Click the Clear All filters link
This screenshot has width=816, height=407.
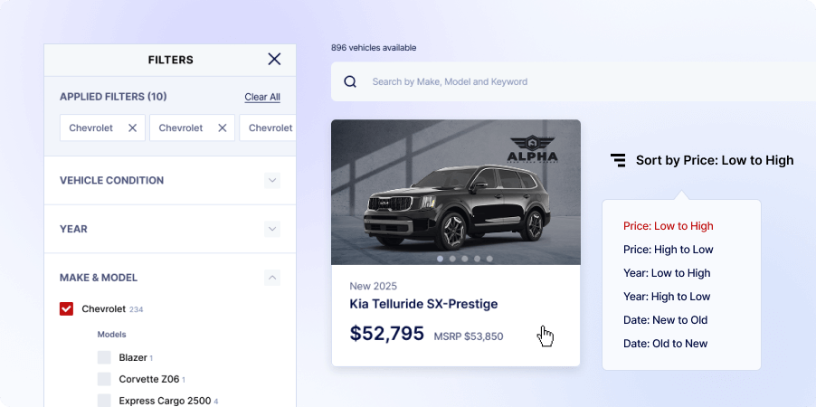(x=262, y=97)
